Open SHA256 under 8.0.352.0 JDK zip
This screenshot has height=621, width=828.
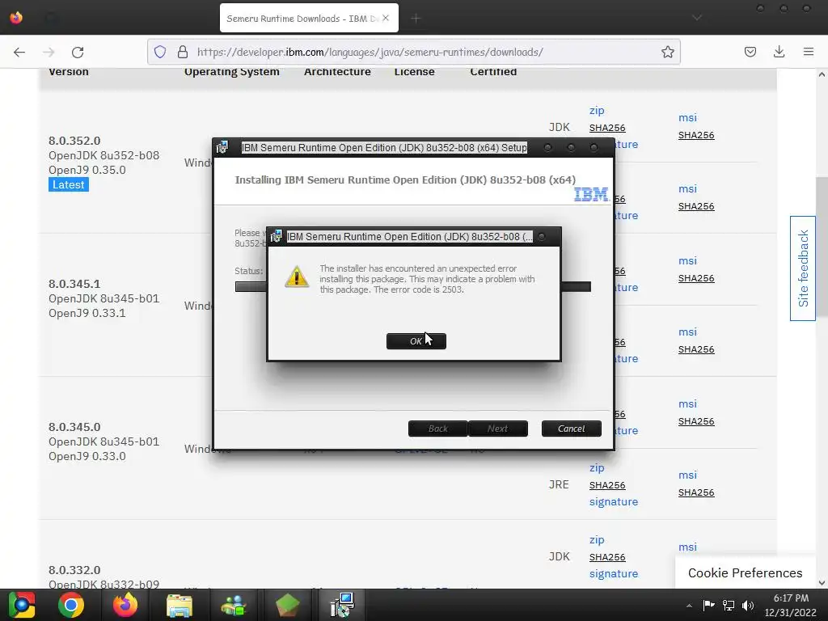pyautogui.click(x=607, y=128)
